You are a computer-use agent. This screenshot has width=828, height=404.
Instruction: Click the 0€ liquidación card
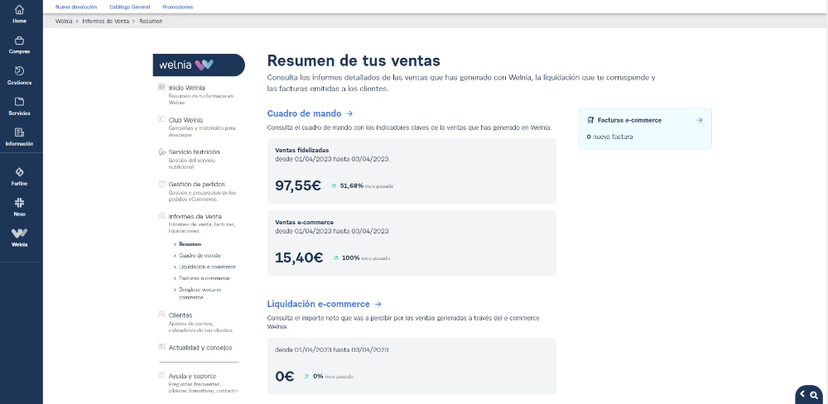[412, 366]
